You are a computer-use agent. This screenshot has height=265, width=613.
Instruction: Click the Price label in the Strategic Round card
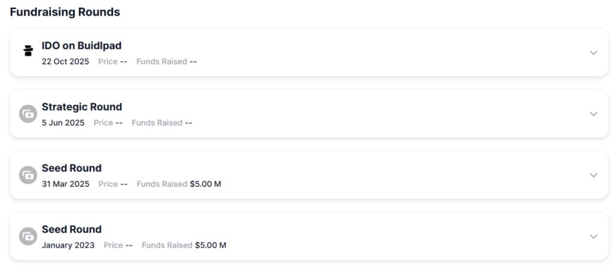click(x=103, y=123)
